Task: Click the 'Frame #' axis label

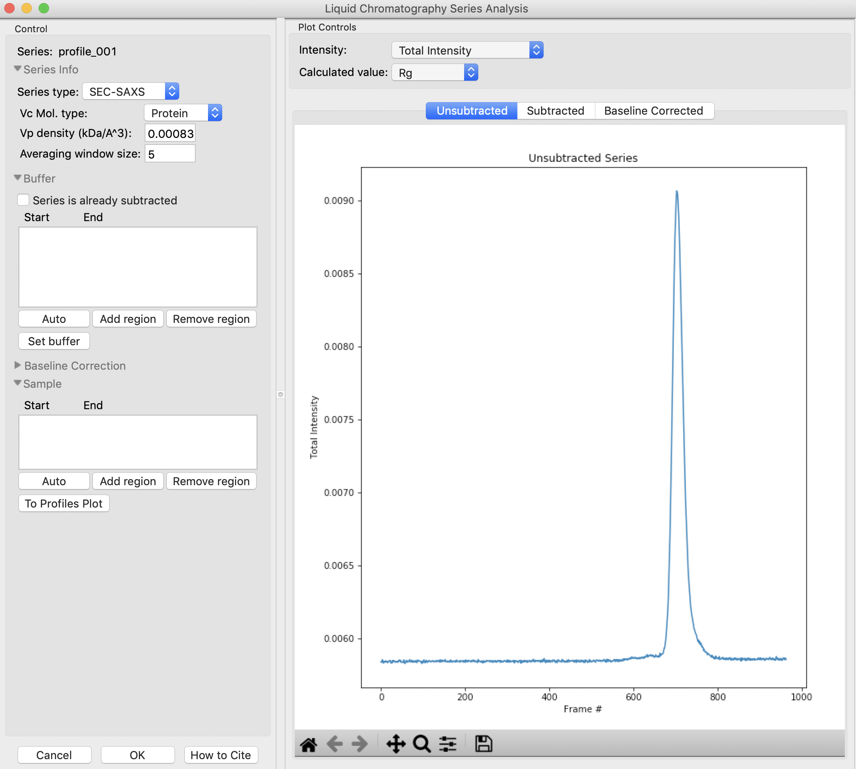Action: pyautogui.click(x=583, y=709)
